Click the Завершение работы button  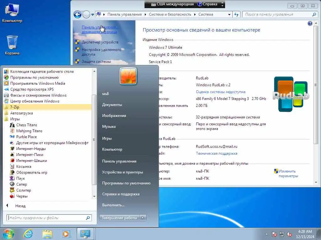tap(119, 218)
